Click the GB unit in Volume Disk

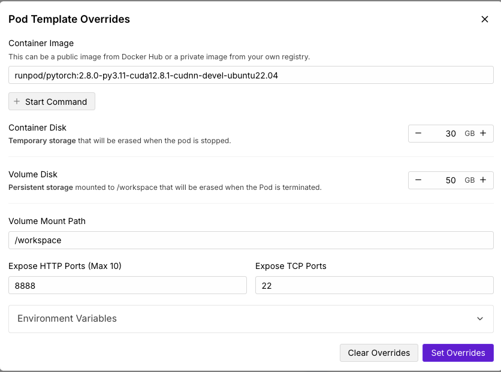[x=469, y=180]
